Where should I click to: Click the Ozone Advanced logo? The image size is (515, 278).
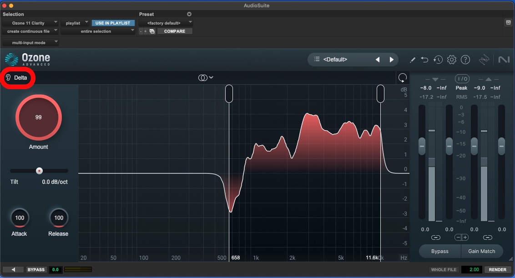[28, 60]
